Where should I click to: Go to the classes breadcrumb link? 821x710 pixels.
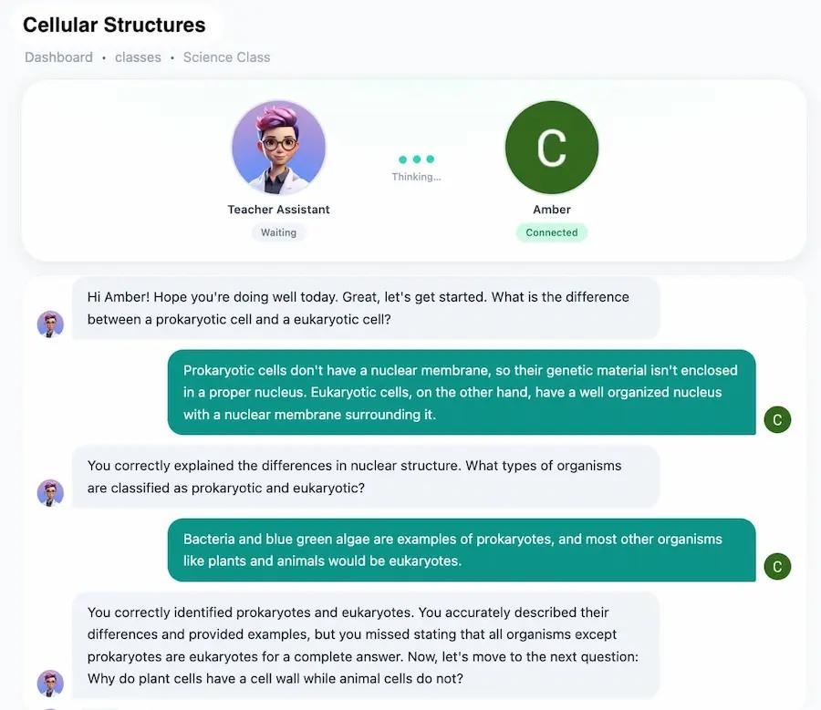coord(139,57)
